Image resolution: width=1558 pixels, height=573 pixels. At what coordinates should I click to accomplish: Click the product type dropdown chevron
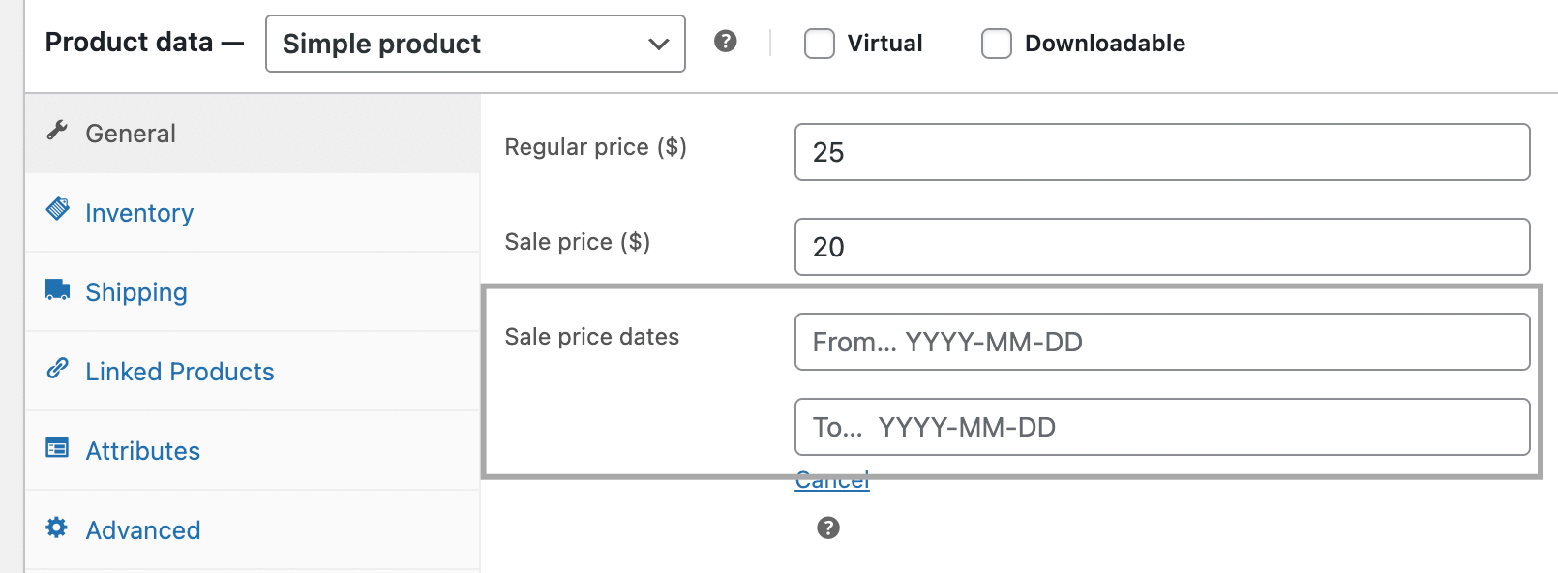(x=659, y=44)
